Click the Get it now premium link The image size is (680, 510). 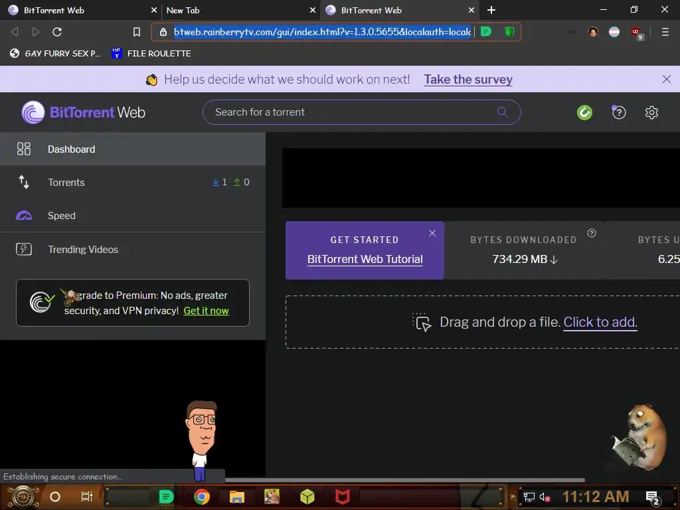tap(206, 311)
